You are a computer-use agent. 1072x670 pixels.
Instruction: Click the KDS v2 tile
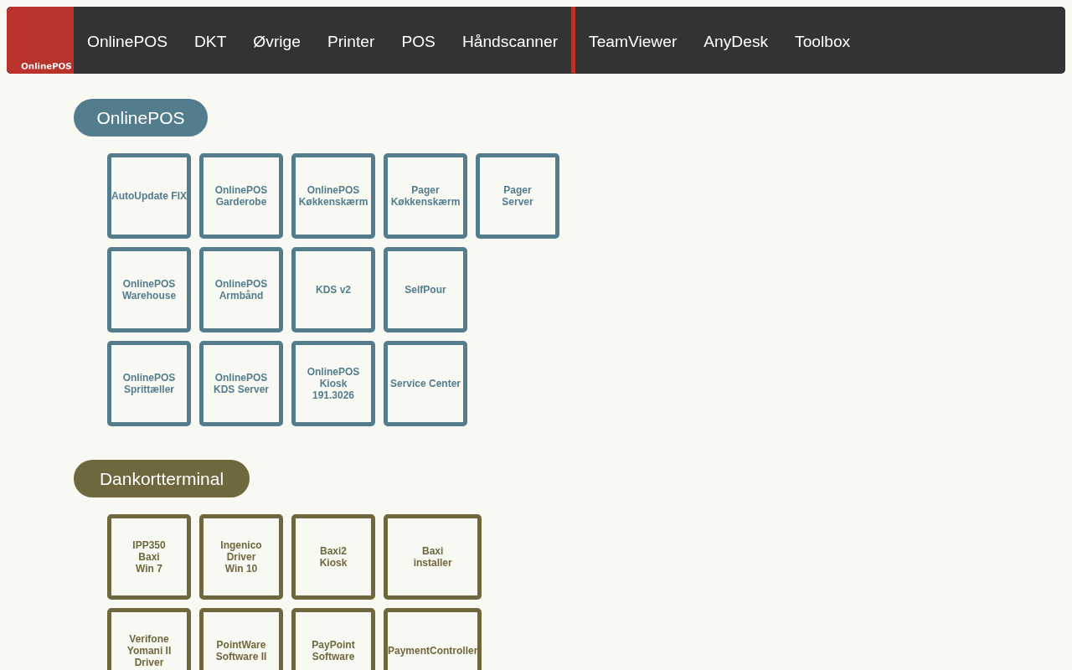(x=333, y=290)
